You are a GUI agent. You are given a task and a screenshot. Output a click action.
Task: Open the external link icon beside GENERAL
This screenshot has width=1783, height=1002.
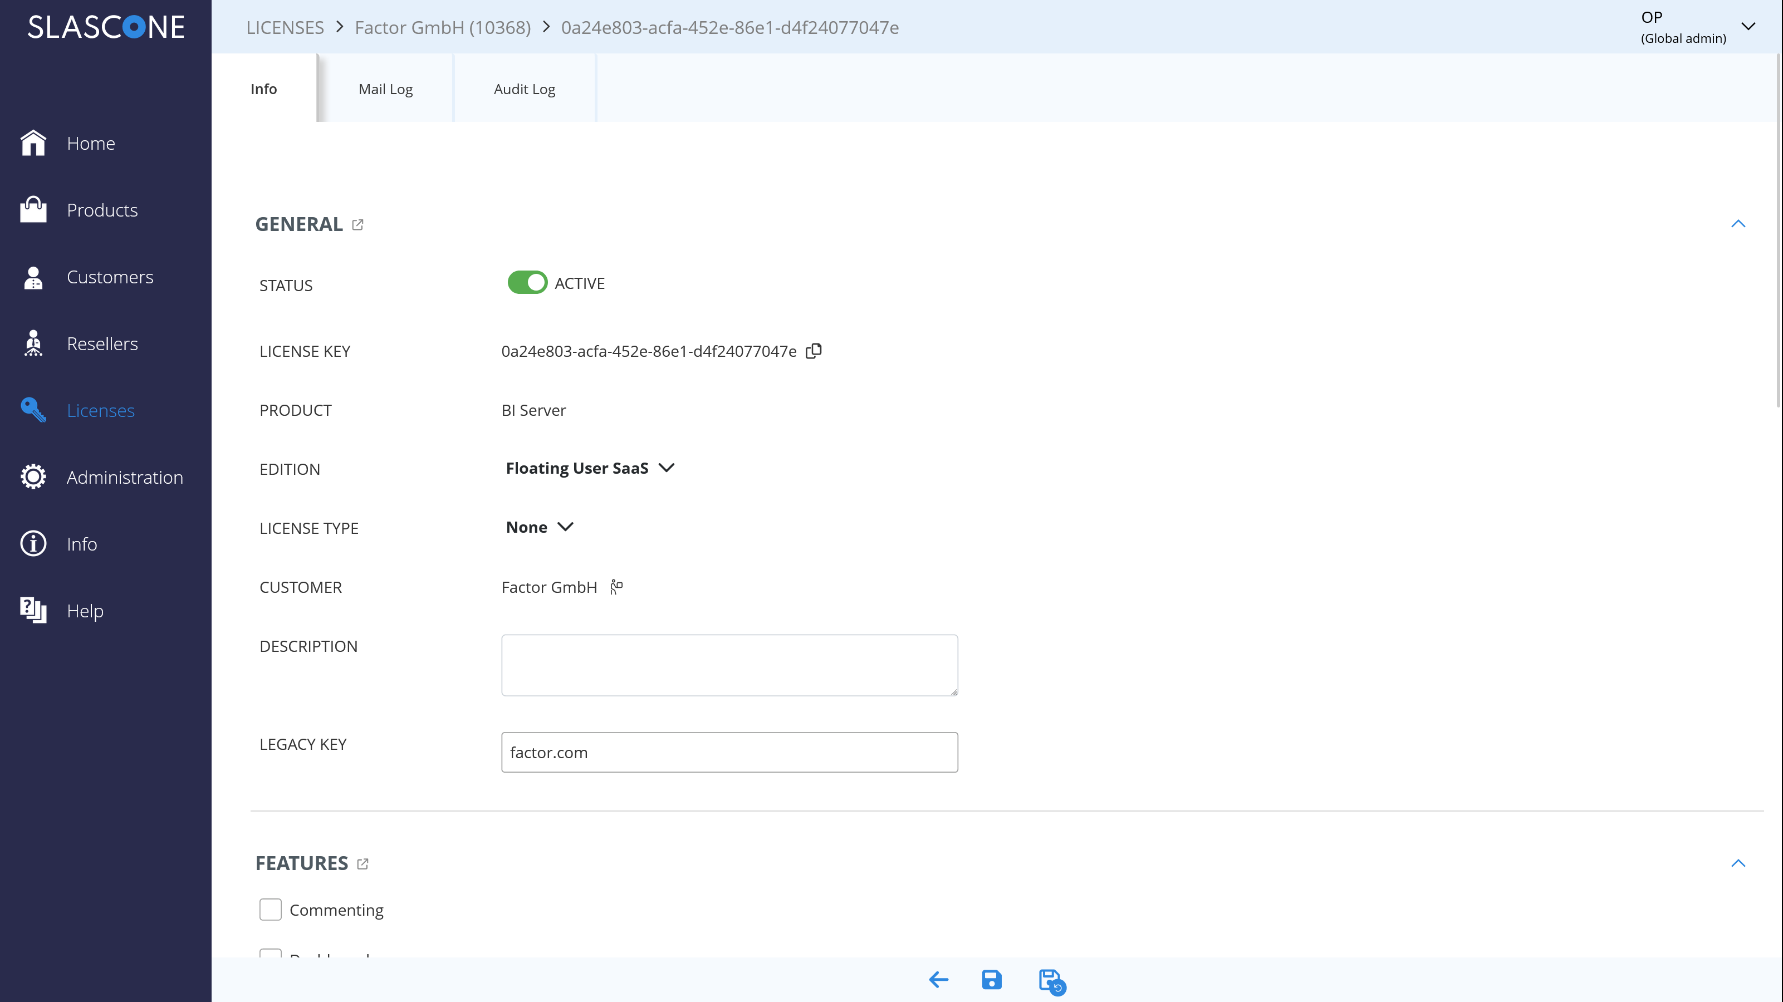tap(358, 225)
